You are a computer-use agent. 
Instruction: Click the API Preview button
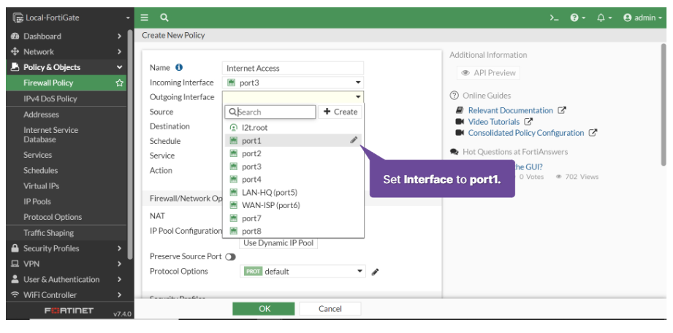(488, 73)
